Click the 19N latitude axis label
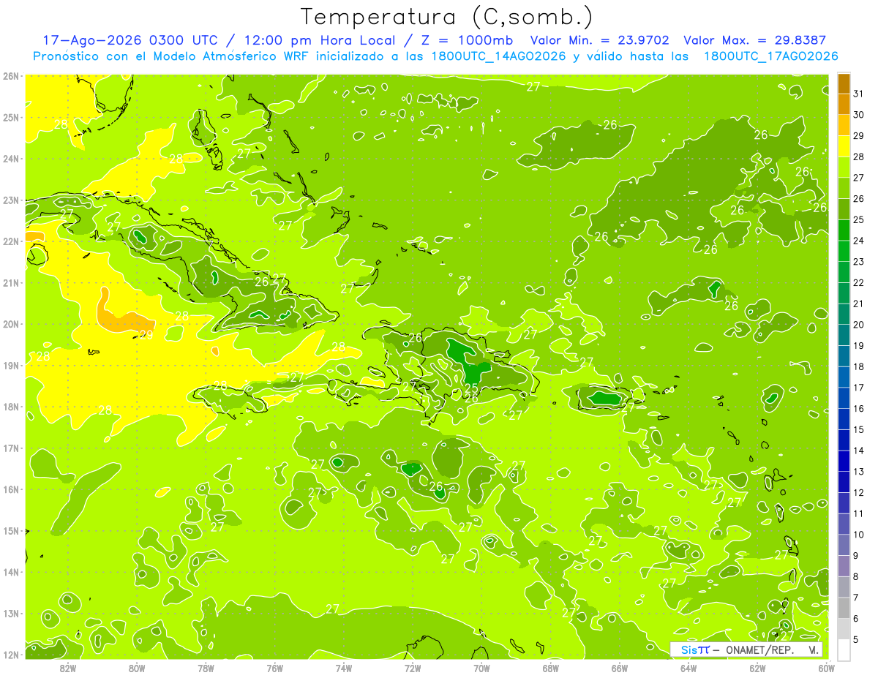Screen dimensions: 878x678 point(11,365)
